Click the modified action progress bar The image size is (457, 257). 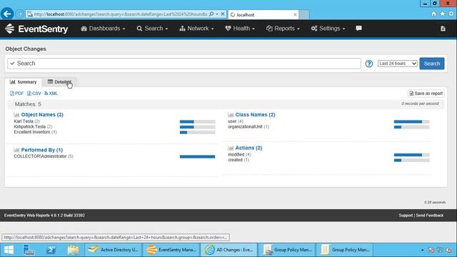411,155
